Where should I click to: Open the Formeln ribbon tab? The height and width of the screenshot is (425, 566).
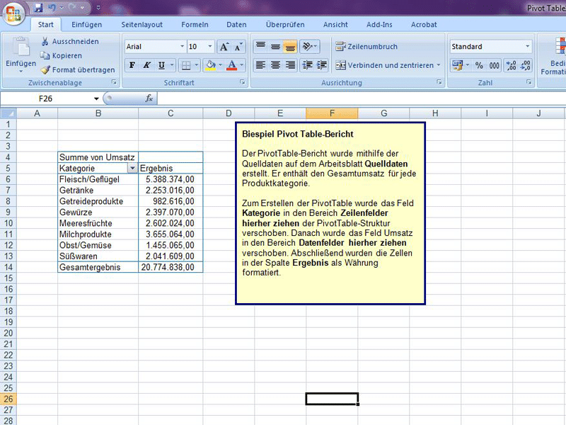195,25
